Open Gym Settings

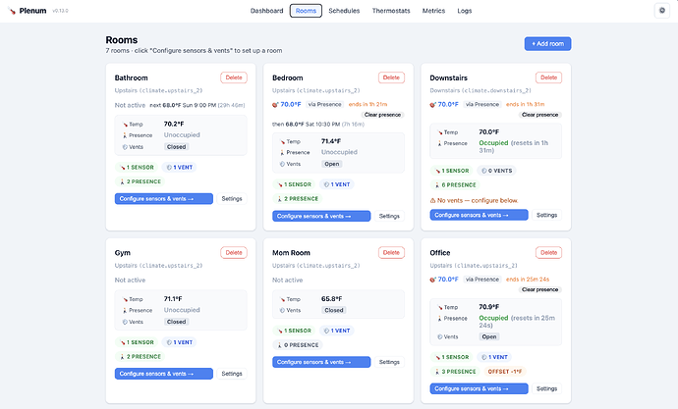pos(232,374)
